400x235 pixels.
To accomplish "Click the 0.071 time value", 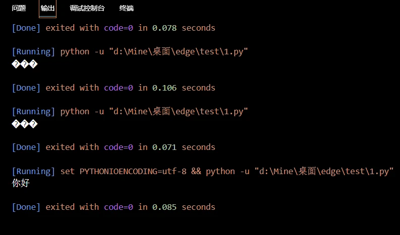I will click(x=164, y=147).
